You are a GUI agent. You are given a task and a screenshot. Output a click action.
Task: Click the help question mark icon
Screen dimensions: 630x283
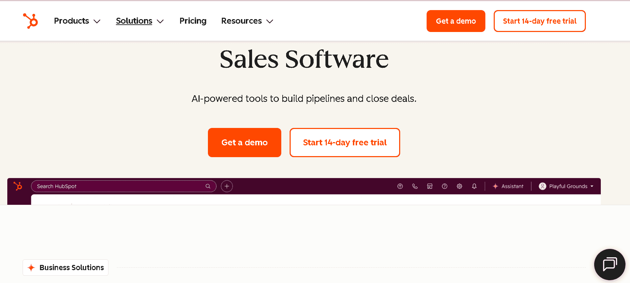pyautogui.click(x=444, y=186)
